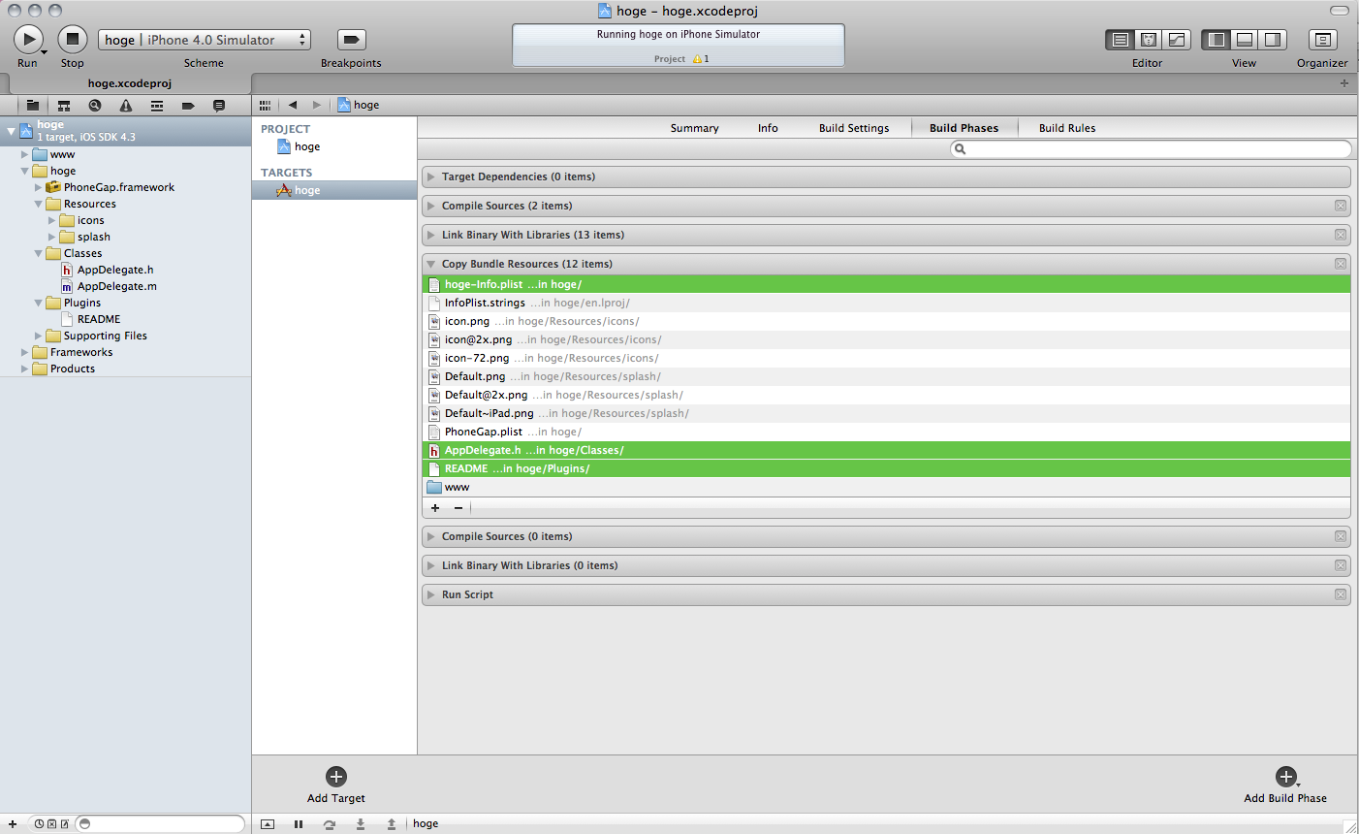This screenshot has width=1359, height=834.
Task: Expand the Frameworks group in the navigator
Action: 25,353
